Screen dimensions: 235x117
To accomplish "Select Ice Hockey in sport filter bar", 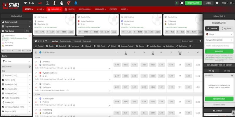I will (74, 46).
